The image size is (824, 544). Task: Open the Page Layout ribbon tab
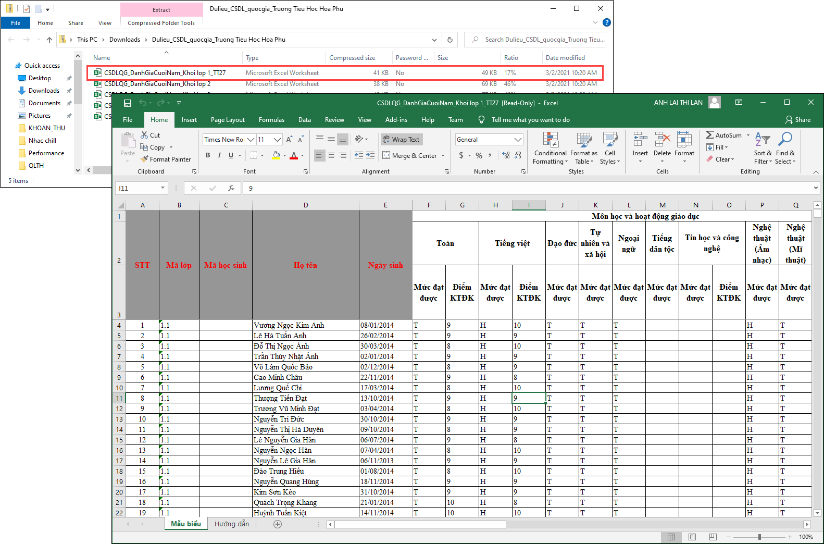point(228,120)
